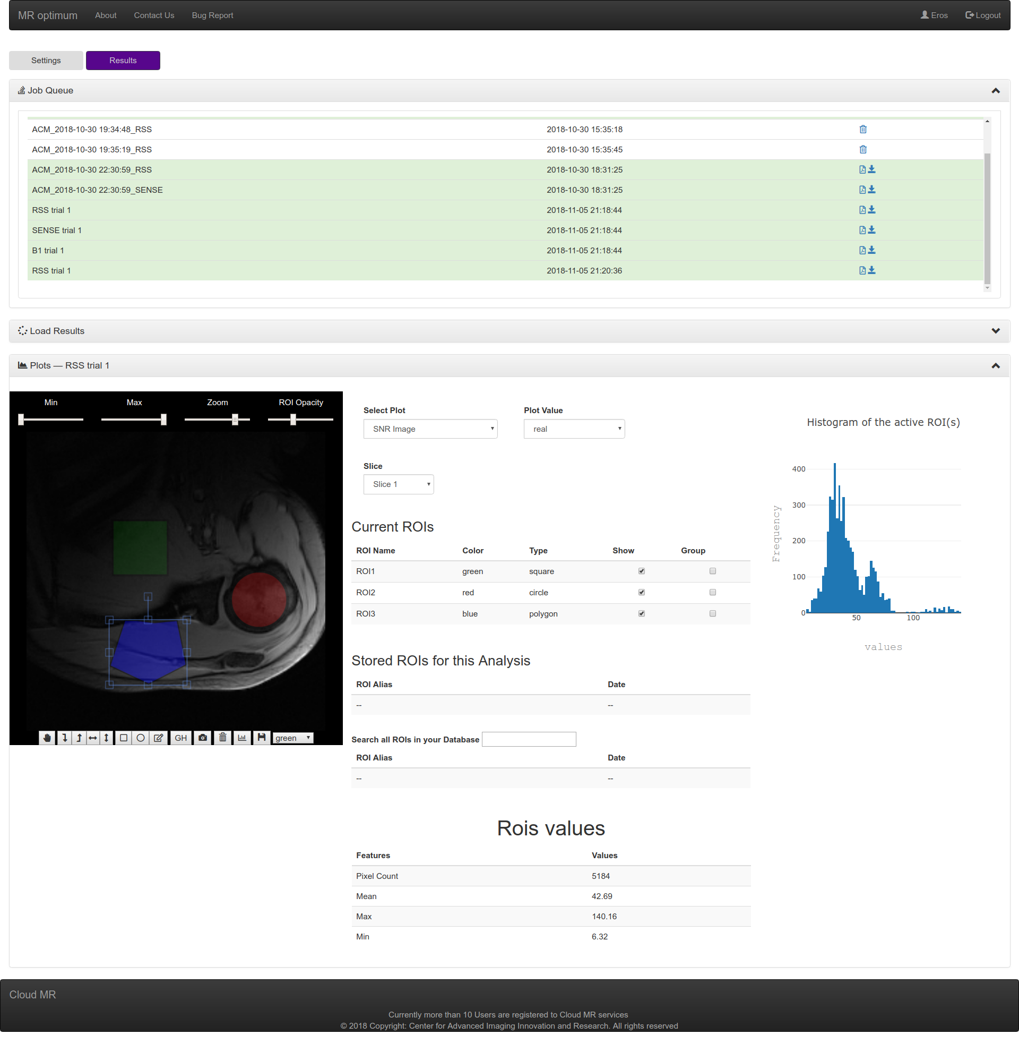Click the floppy disk save icon
1019x1043 pixels.
pos(261,738)
